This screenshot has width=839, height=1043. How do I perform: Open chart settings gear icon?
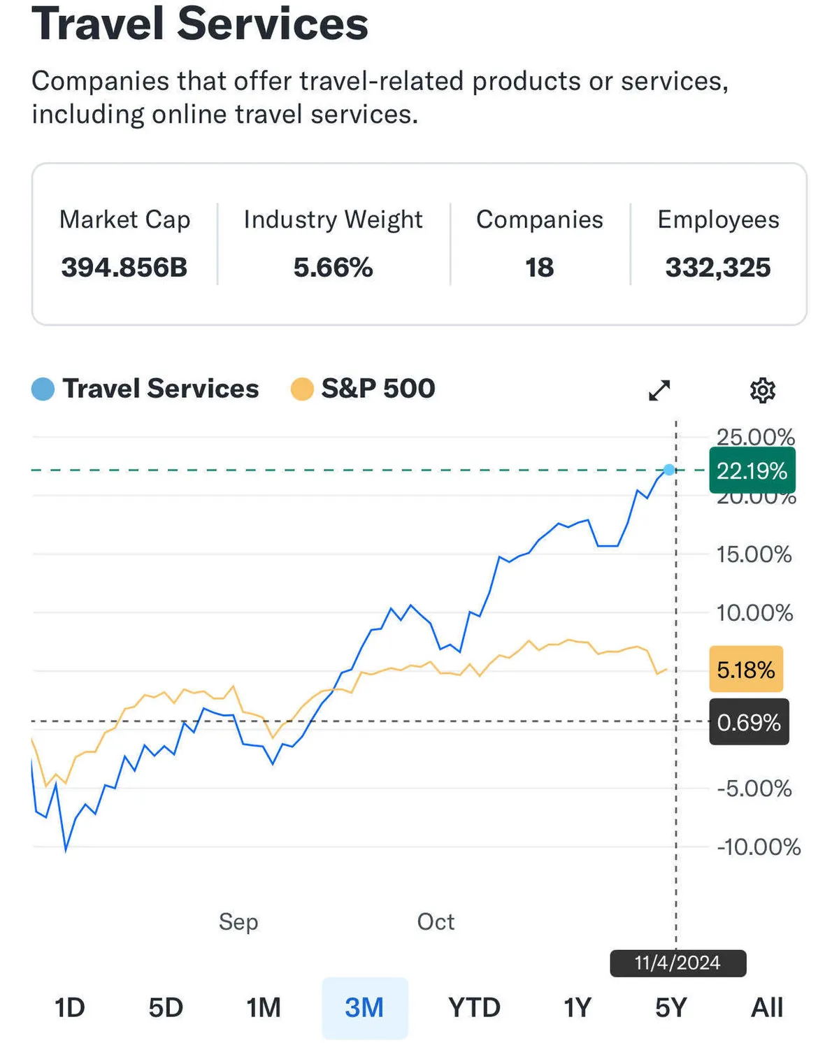[762, 390]
